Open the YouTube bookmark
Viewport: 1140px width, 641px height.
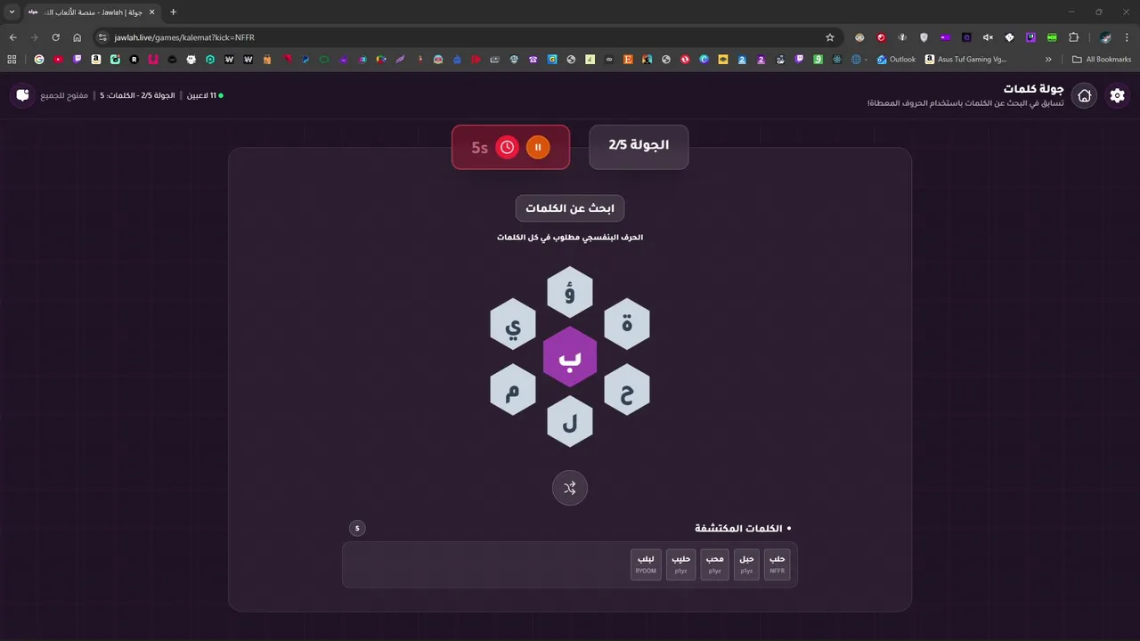pyautogui.click(x=58, y=60)
